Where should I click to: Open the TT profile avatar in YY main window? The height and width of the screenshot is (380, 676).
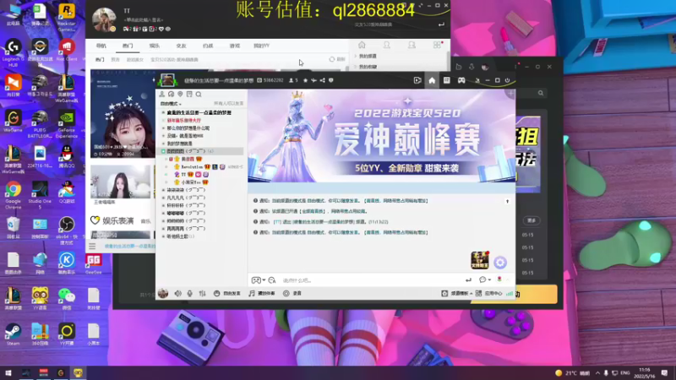pos(104,19)
